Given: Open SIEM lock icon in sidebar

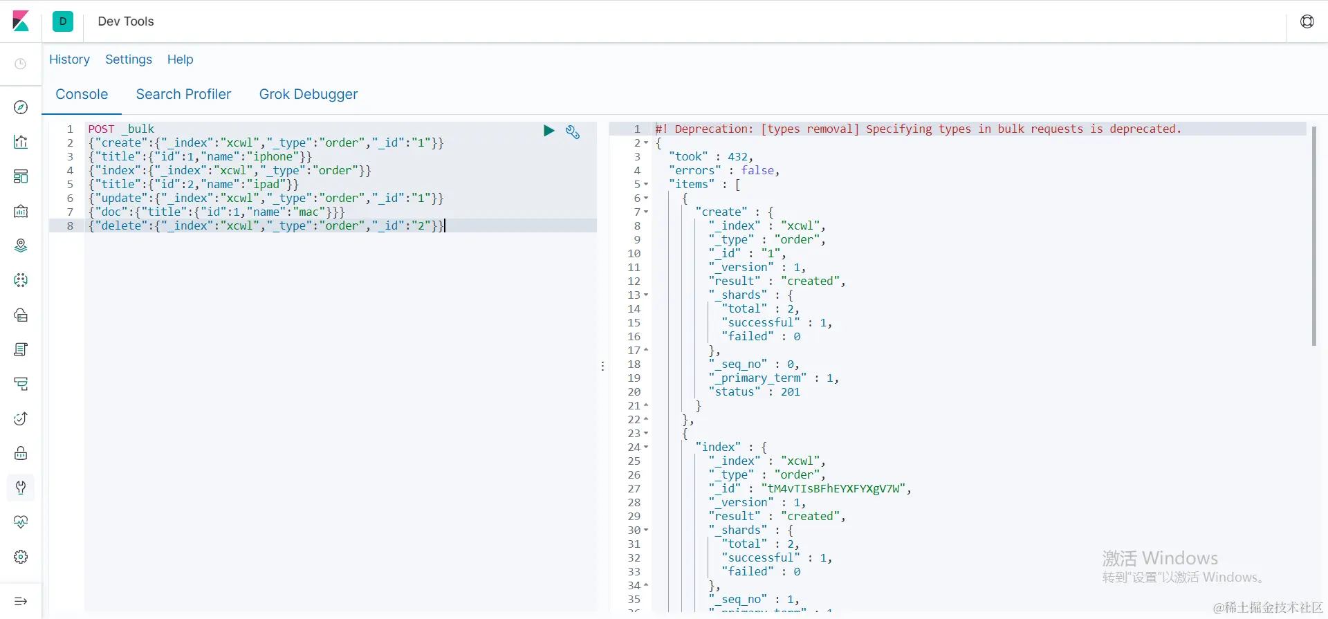Looking at the screenshot, I should tap(21, 453).
